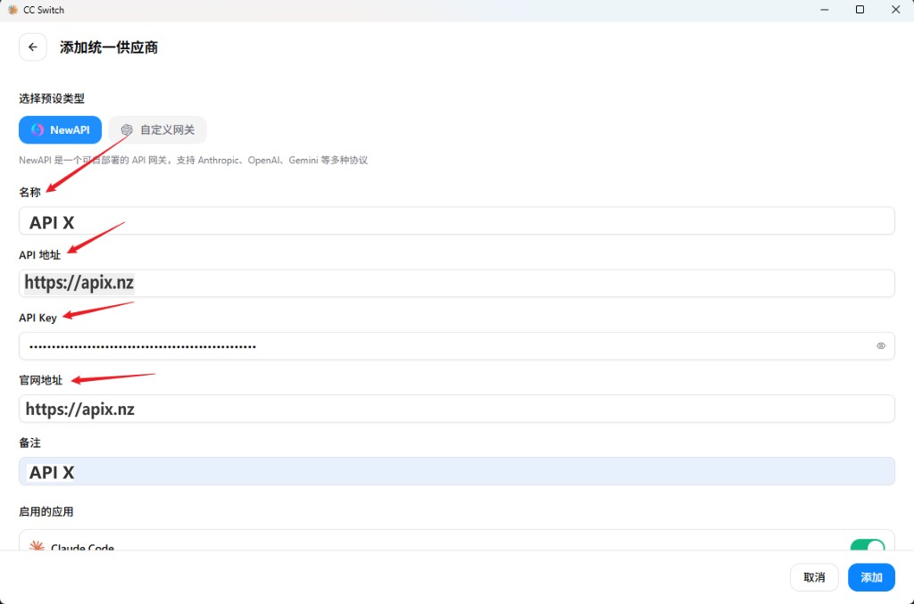Click the 名称 input field with API X

[x=456, y=221]
